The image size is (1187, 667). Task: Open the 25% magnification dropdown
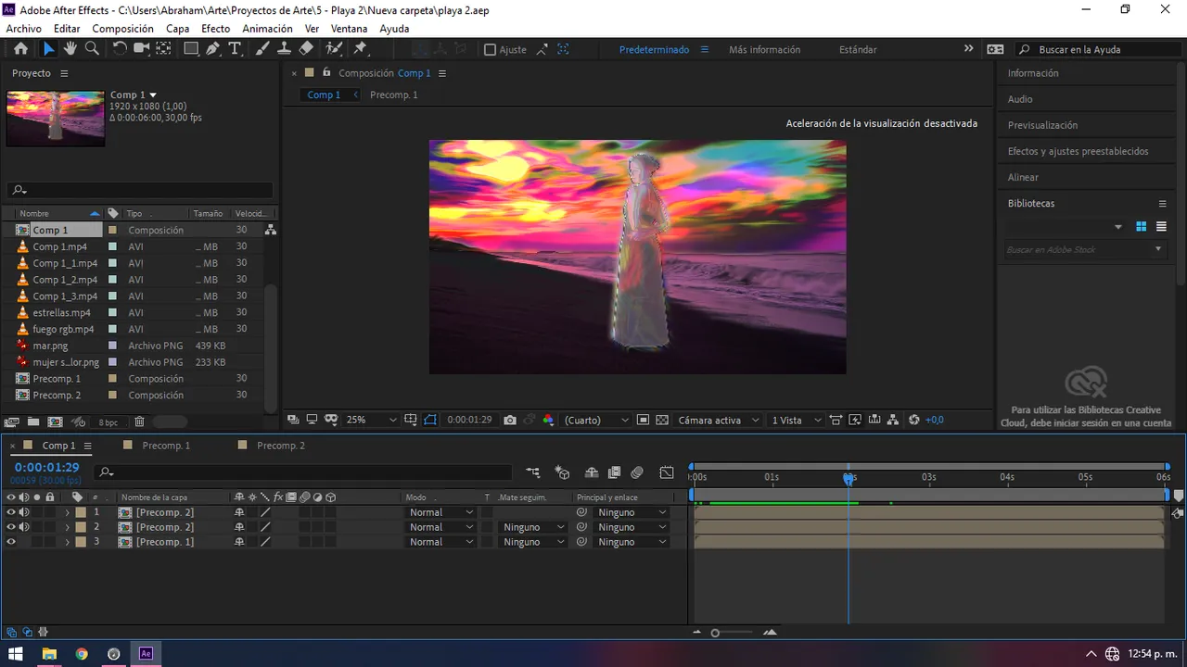pyautogui.click(x=371, y=420)
